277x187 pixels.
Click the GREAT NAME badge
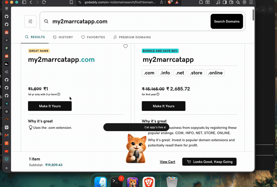coord(39,51)
